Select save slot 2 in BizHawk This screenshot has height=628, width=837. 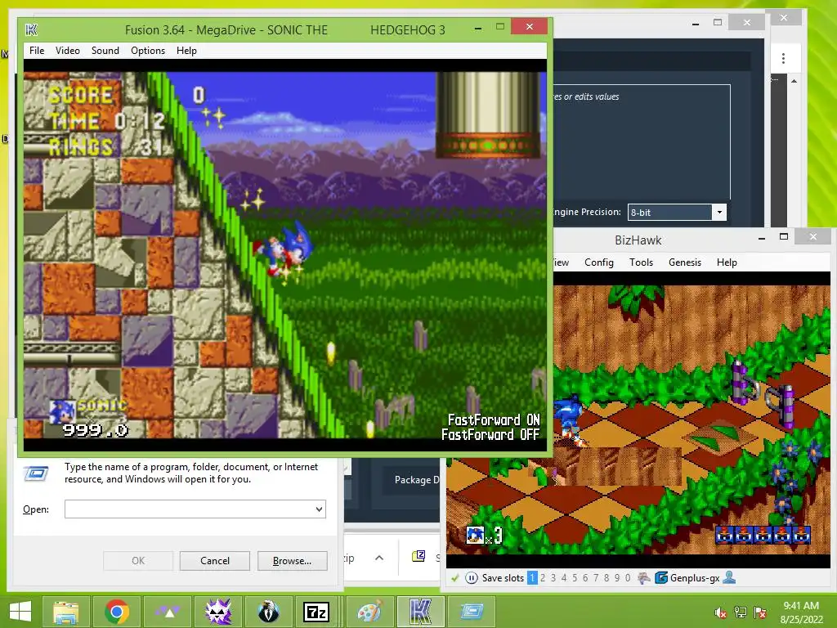[x=543, y=578]
